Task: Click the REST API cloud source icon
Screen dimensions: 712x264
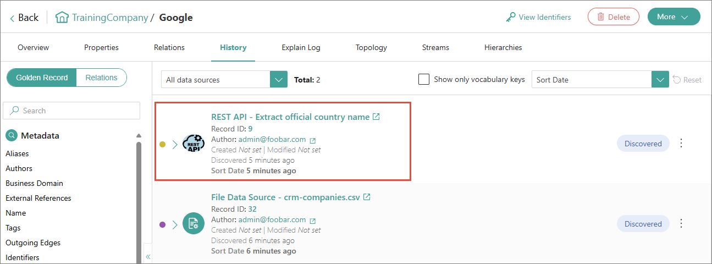Action: (193, 142)
